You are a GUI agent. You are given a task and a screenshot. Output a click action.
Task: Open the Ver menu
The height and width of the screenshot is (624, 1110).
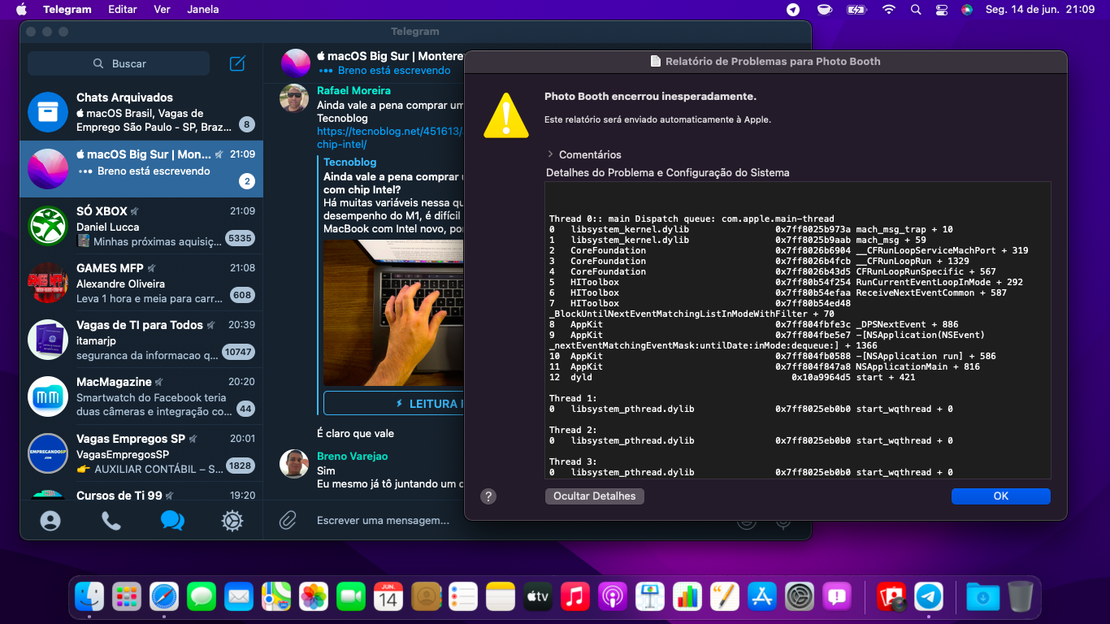pos(162,10)
